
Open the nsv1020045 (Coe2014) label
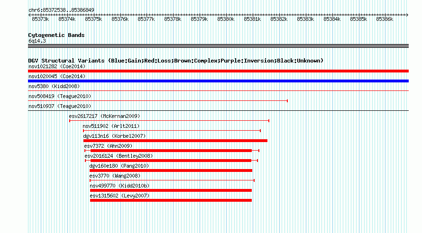click(57, 76)
